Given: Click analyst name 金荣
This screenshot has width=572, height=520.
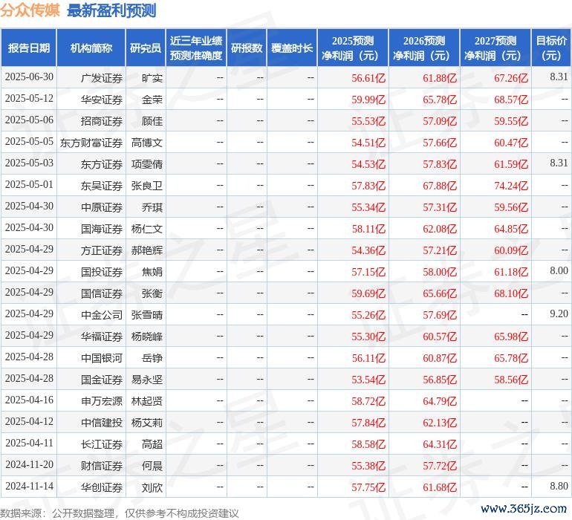Looking at the screenshot, I should (x=152, y=100).
